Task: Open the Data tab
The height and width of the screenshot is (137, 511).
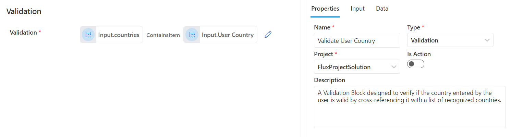Action: 382,9
